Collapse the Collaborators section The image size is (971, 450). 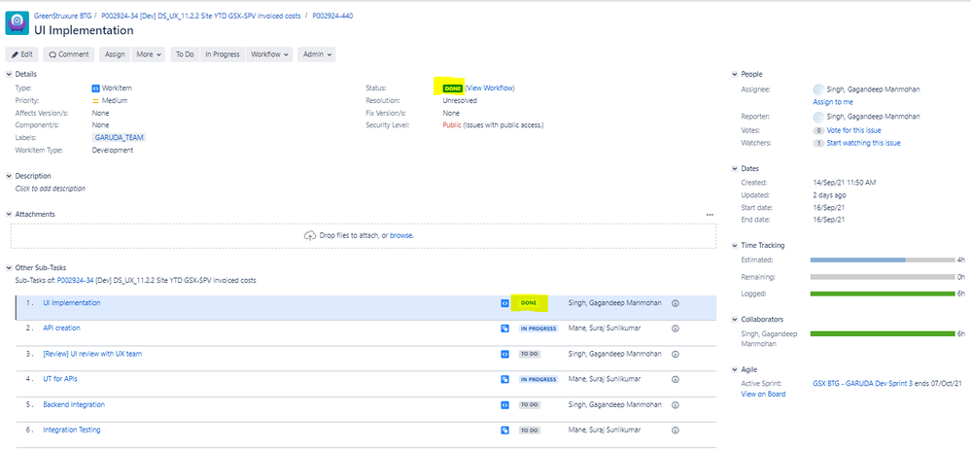pos(735,320)
